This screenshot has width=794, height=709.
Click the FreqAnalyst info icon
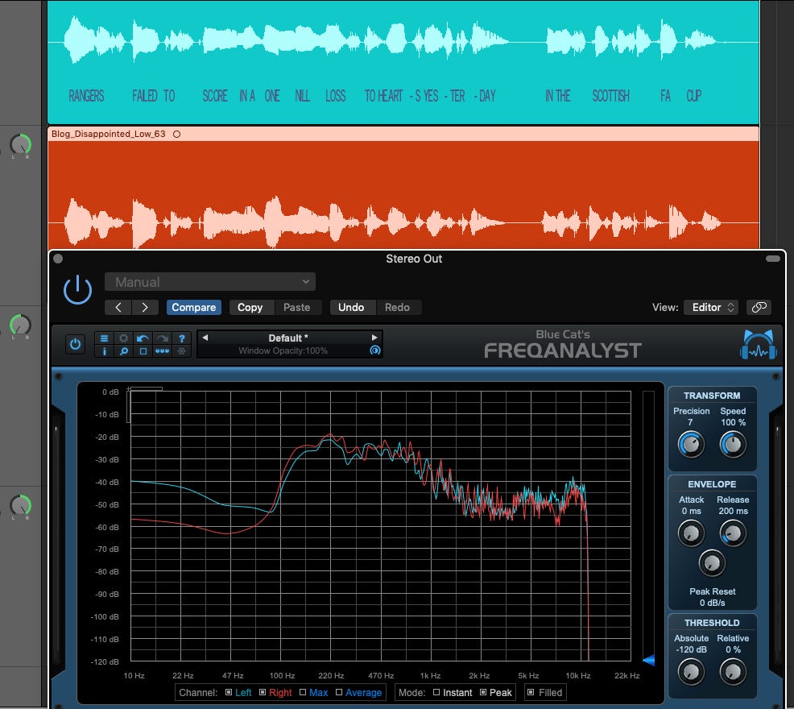click(104, 351)
